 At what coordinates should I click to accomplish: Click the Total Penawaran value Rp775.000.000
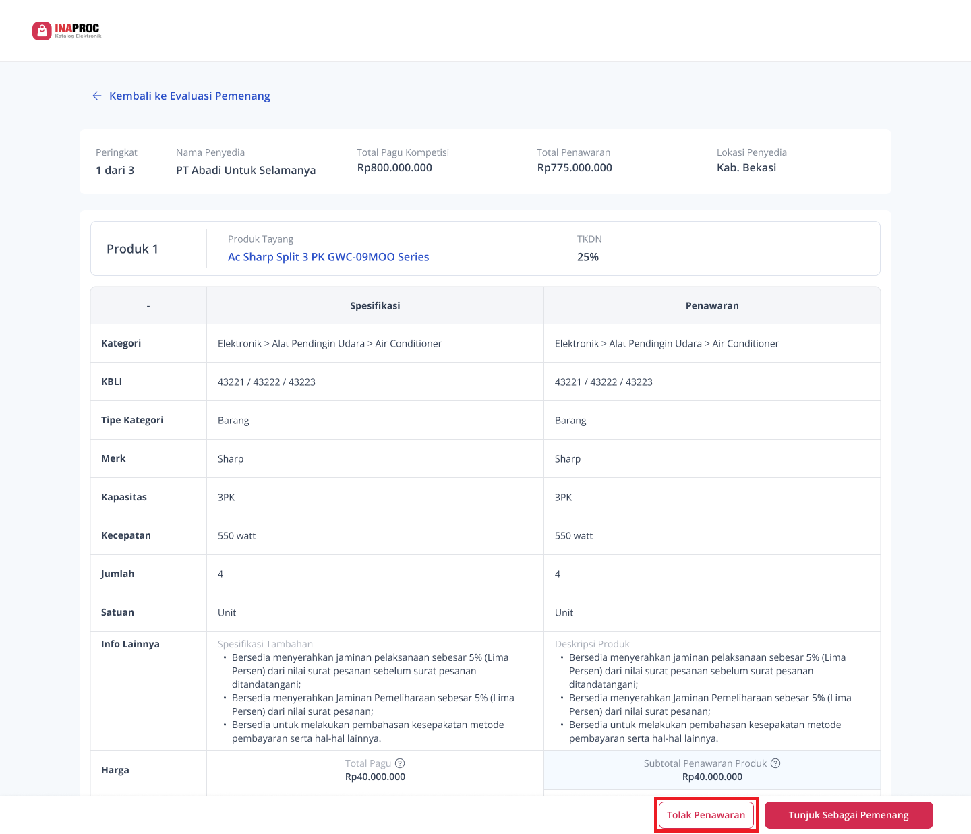click(x=575, y=168)
